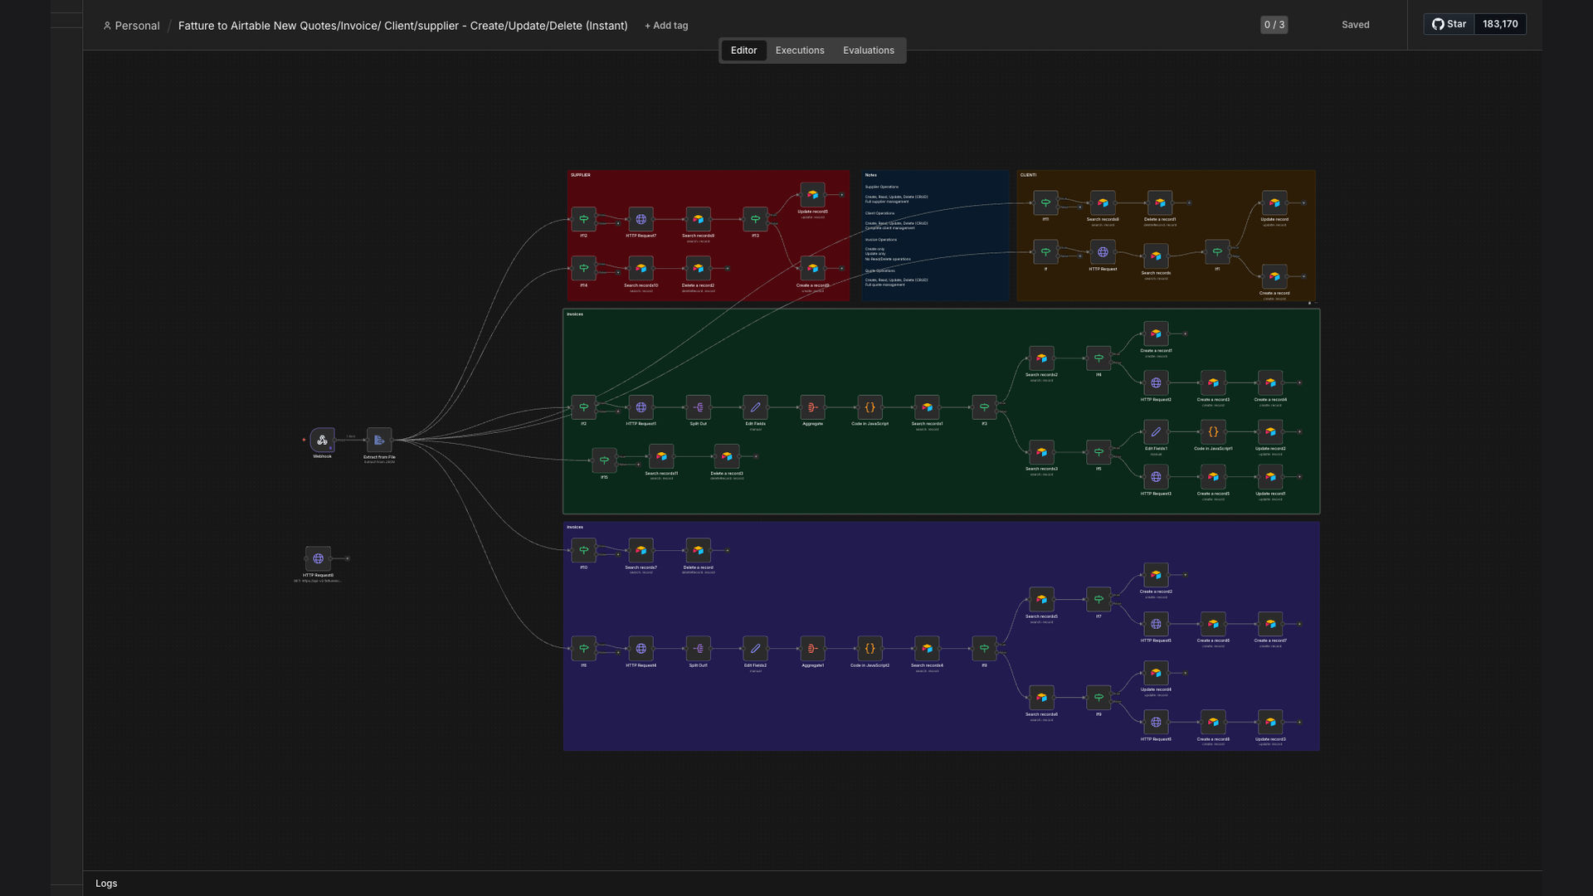Select the HTTP Request3 node

[1156, 477]
